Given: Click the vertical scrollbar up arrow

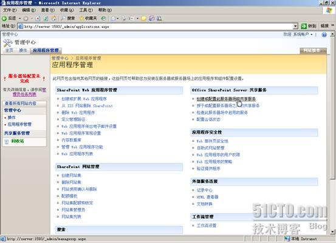Looking at the screenshot, I should (332, 34).
